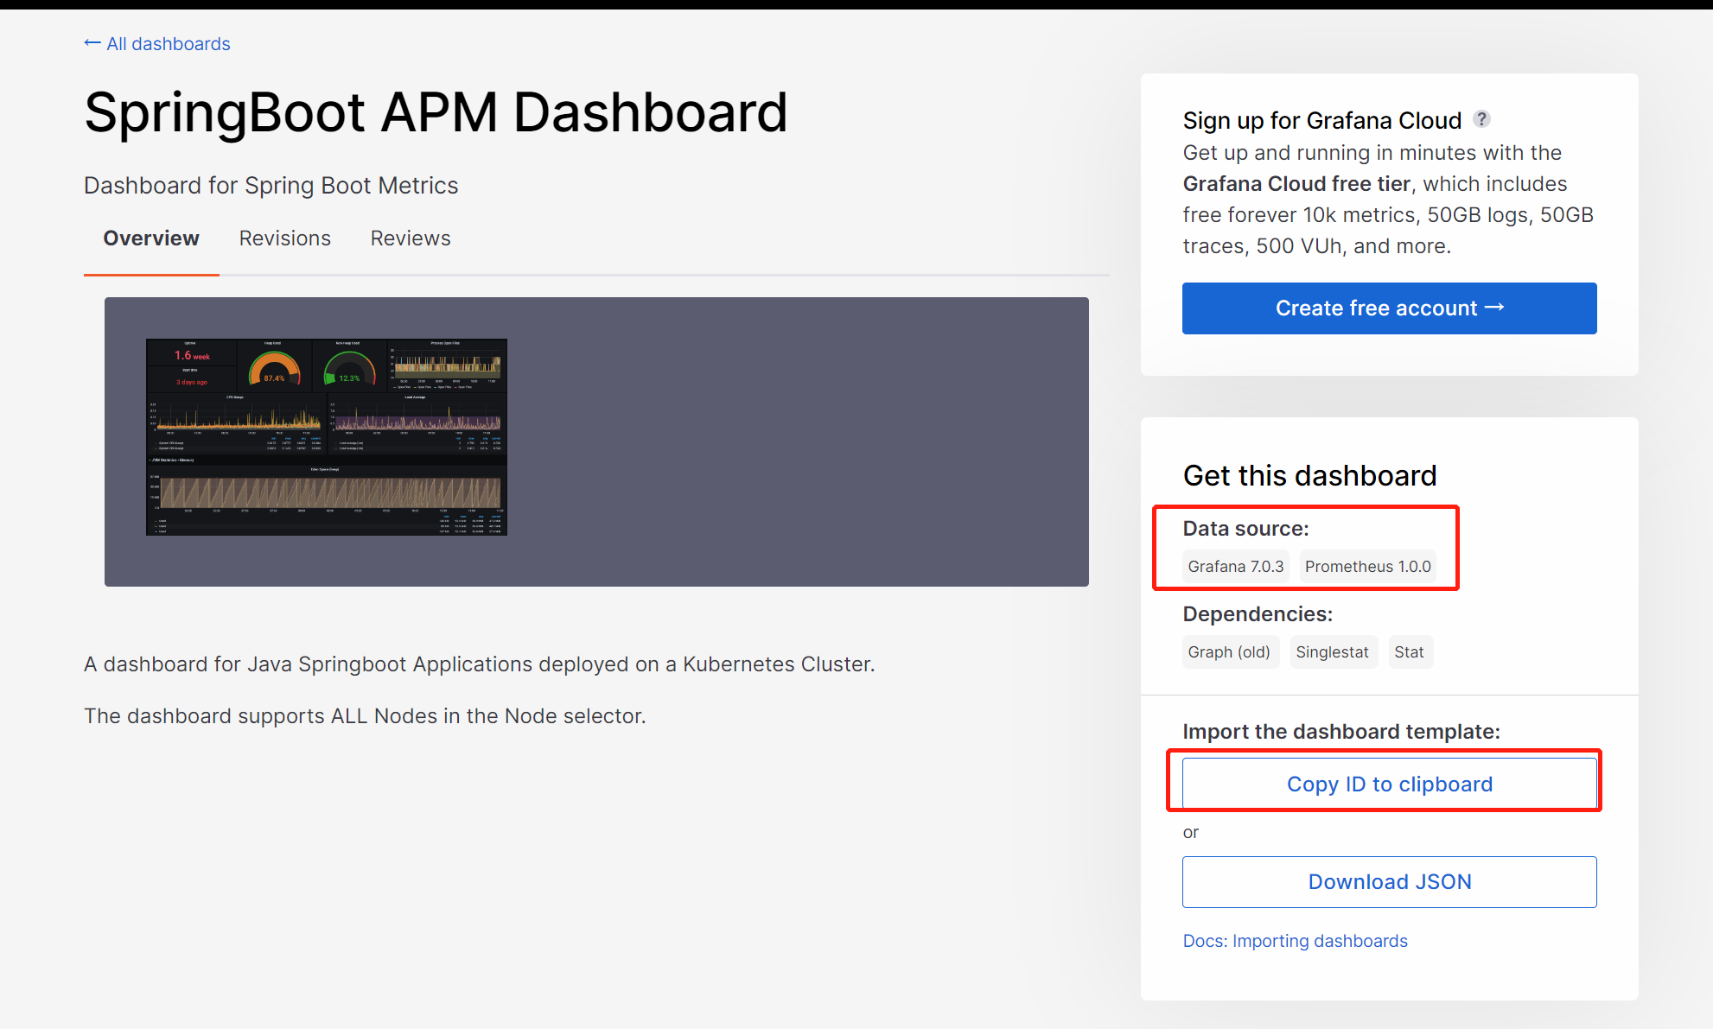Click the Singlestat dependency tag
Viewport: 1713px width, 1029px height.
1332,652
